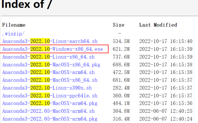Select the 304.8M size value
This screenshot has height=123, width=198.
(x=121, y=111)
